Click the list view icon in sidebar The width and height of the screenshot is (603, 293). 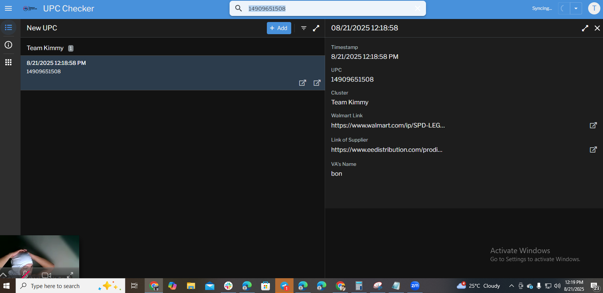[x=8, y=28]
